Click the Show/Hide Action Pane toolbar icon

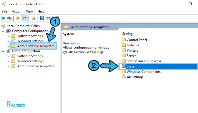tap(48, 18)
